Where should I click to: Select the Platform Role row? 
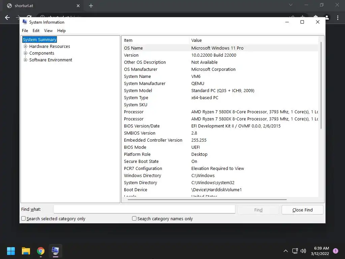tap(220, 154)
